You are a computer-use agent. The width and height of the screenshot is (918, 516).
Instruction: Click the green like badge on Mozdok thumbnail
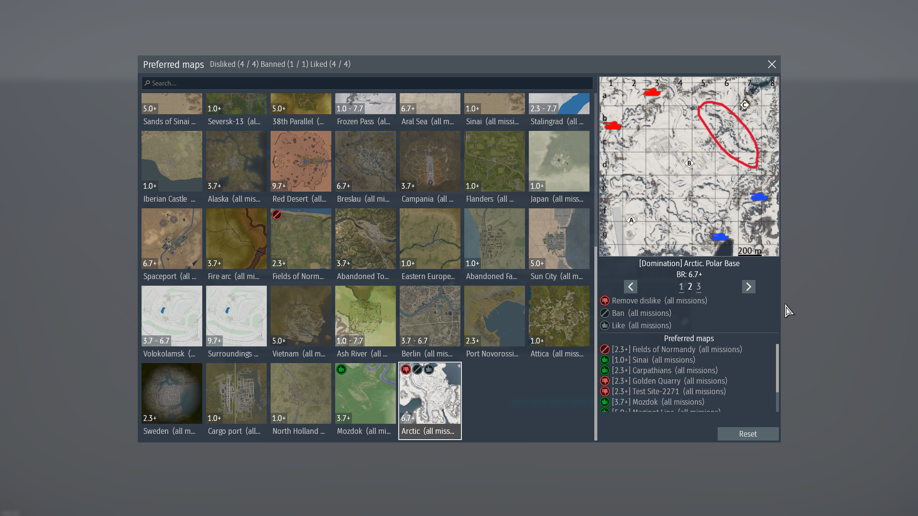point(341,369)
